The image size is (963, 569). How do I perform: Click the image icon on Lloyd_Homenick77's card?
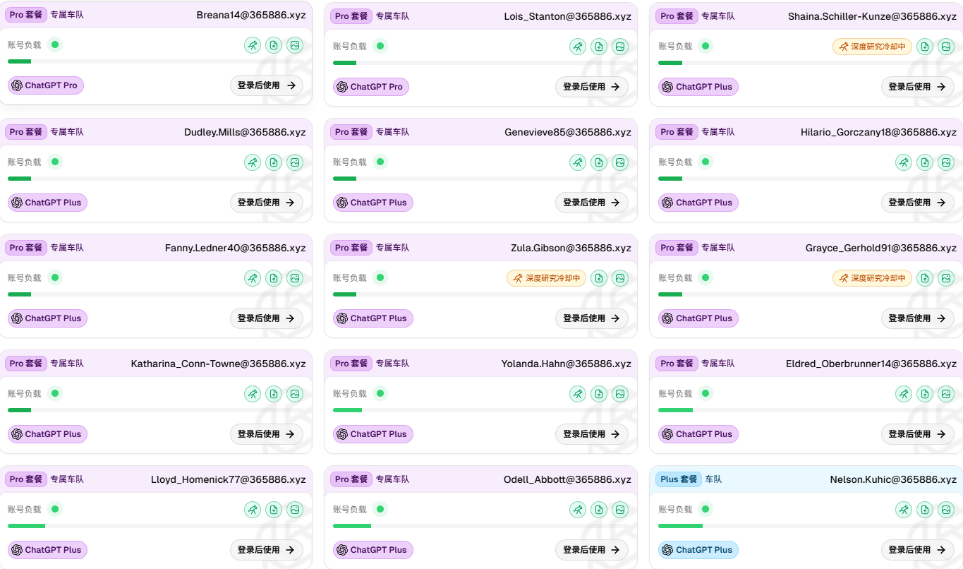(x=295, y=510)
